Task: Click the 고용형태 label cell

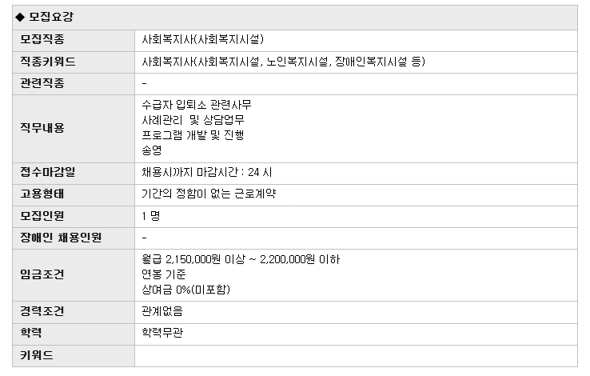Action: pos(42,194)
